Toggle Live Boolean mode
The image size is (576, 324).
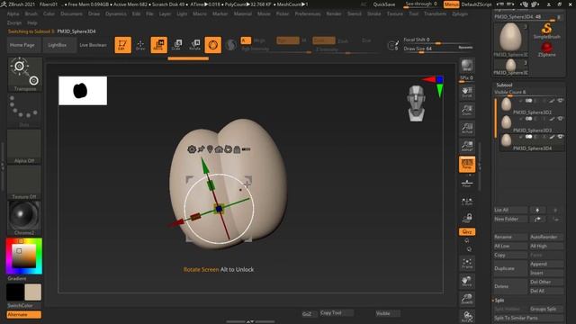tap(93, 45)
